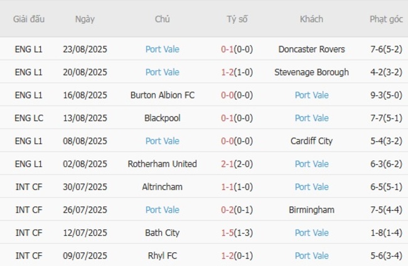Viewport: 408px width, 266px height.
Task: Click the Altrincham home team name
Action: [163, 187]
